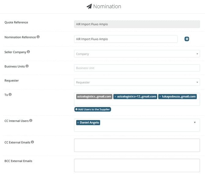205x174 pixels.
Task: Clear all CC Internal Users with the x
Action: [195, 122]
